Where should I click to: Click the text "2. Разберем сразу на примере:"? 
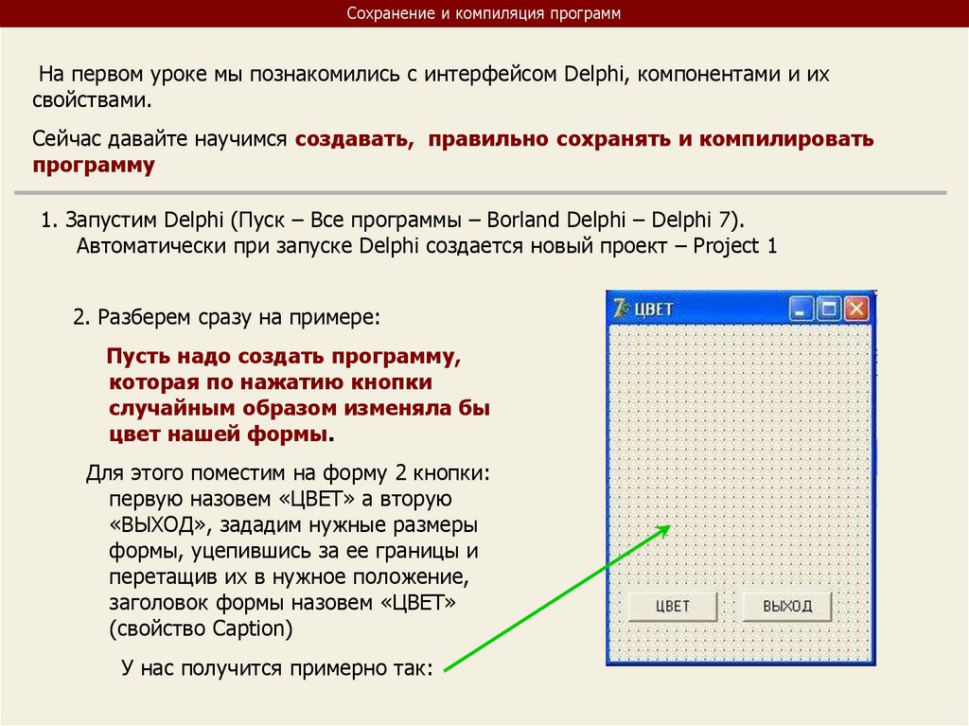point(226,317)
